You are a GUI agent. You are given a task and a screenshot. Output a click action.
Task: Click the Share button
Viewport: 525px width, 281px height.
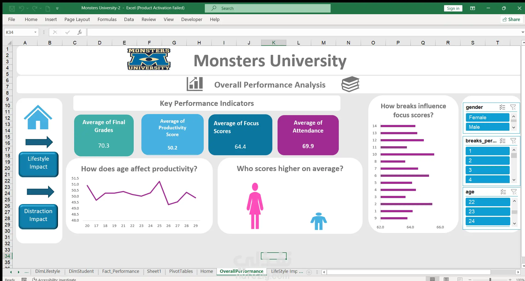pyautogui.click(x=512, y=19)
